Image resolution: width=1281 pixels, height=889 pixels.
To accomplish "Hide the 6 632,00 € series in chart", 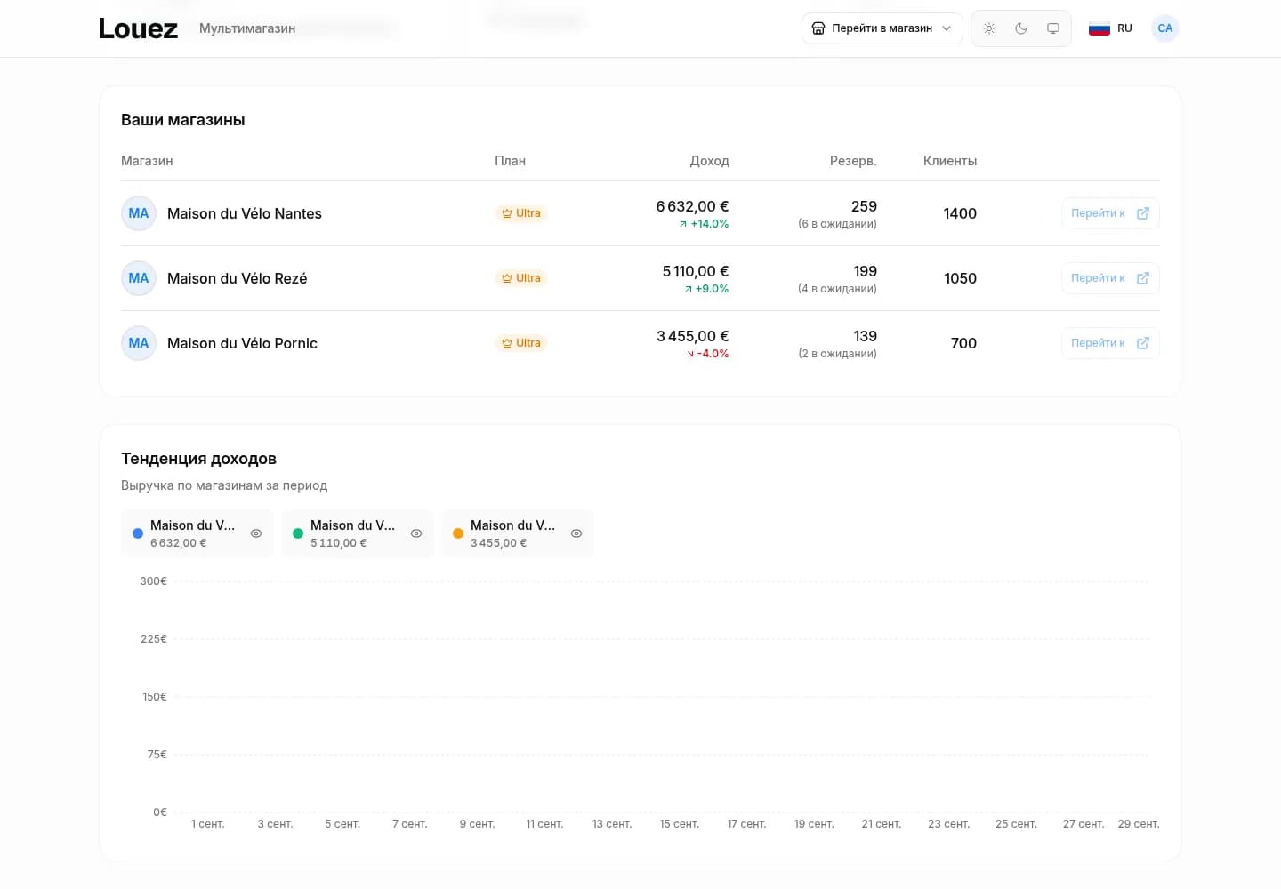I will (x=256, y=533).
